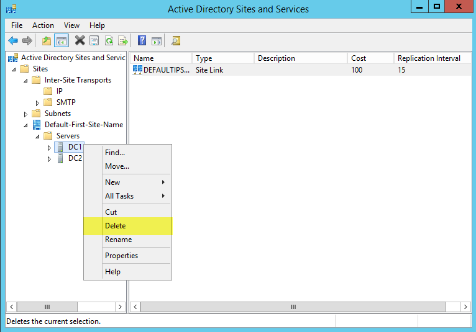The width and height of the screenshot is (476, 332).
Task: Choose Delete from the context menu
Action: click(116, 226)
